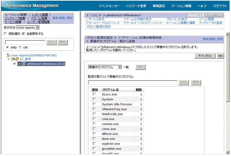Click 絞込 button next to program filter
231x156 pixels.
pos(184,82)
